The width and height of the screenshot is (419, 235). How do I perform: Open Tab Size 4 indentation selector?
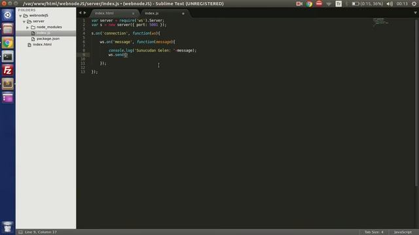click(x=374, y=232)
